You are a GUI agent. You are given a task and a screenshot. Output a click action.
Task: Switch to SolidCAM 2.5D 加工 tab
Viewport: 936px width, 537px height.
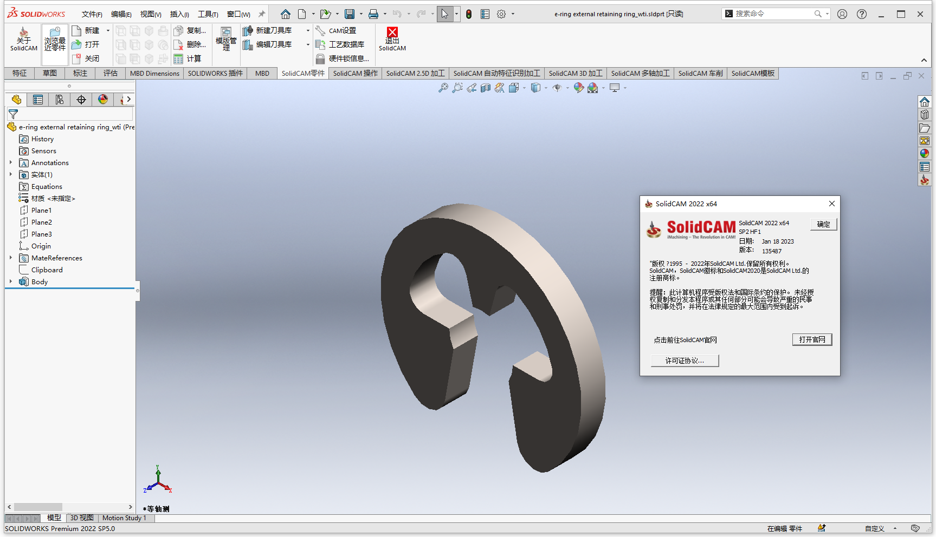tap(415, 73)
